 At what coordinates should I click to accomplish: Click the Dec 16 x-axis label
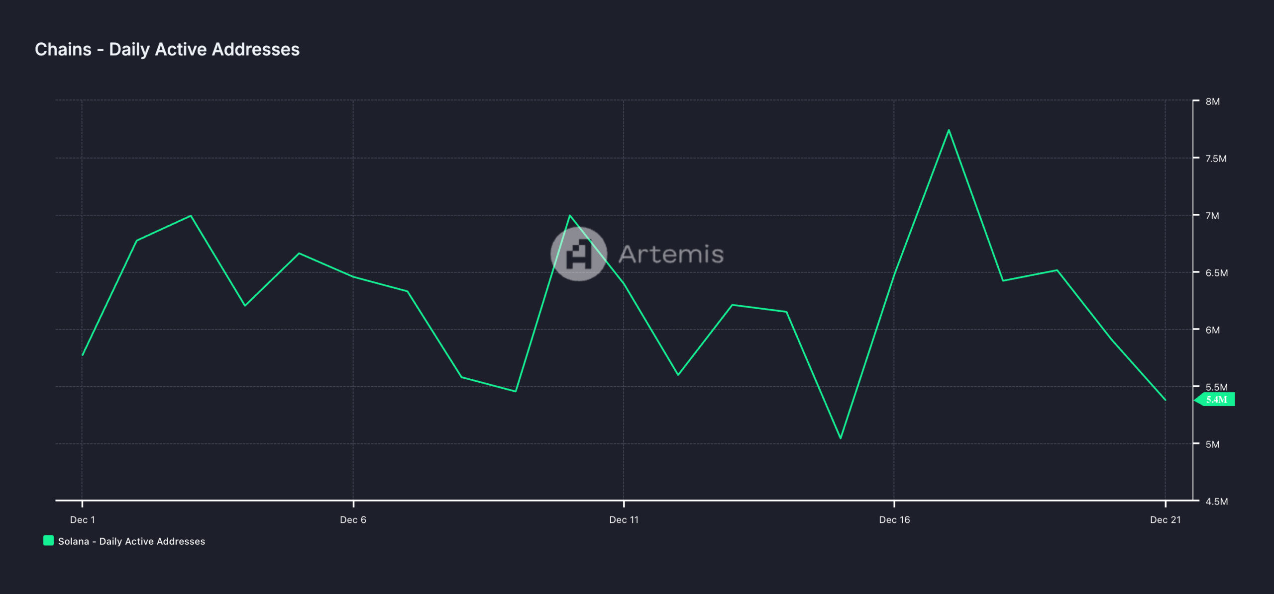click(x=894, y=519)
